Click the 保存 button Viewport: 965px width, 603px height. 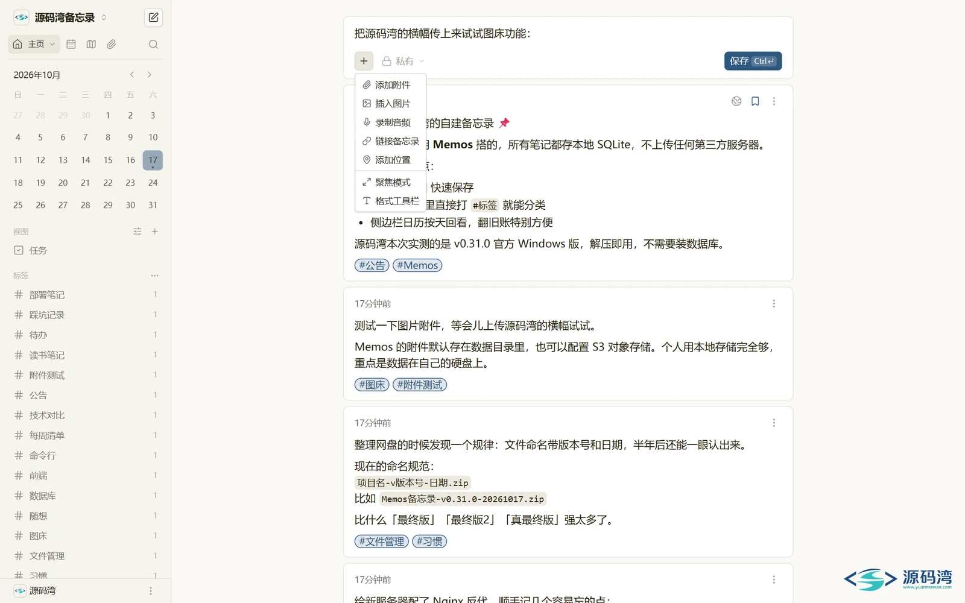[753, 61]
